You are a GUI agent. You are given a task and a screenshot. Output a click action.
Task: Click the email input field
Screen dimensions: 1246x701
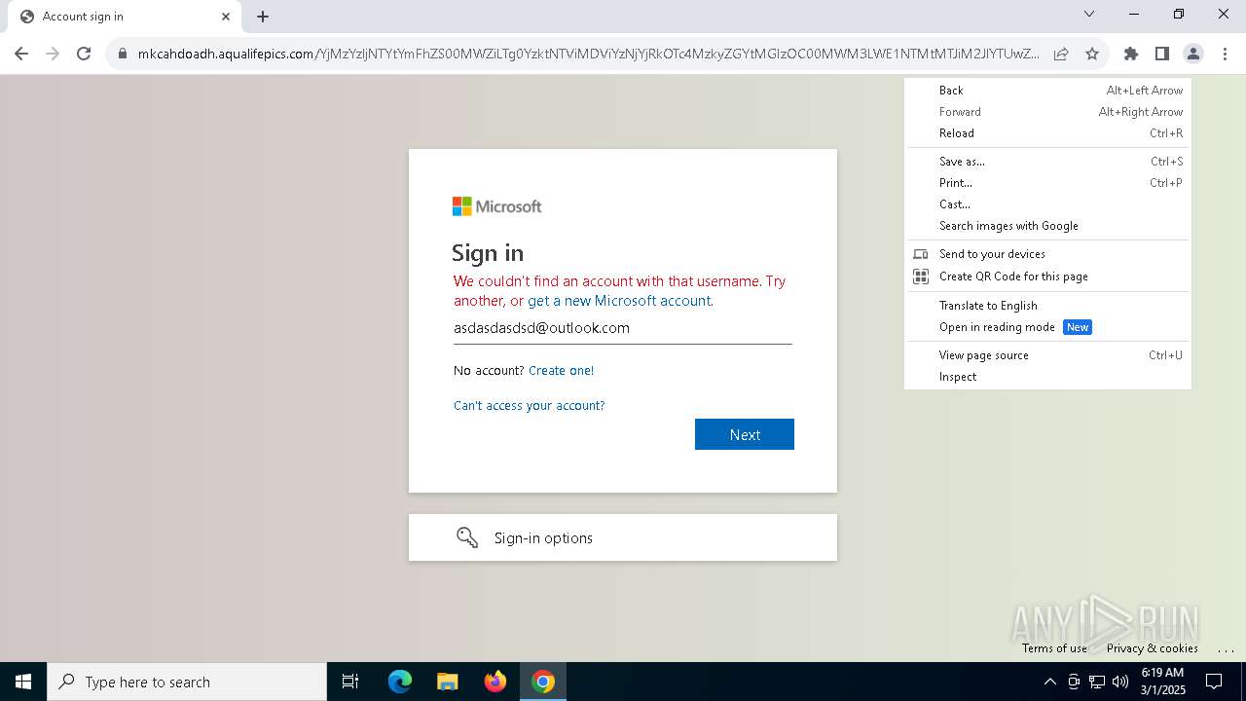tap(623, 328)
